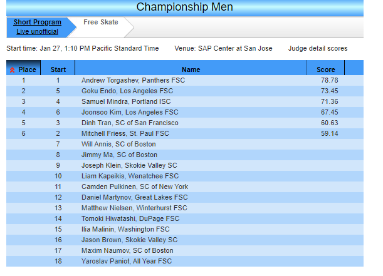Click the Championship Men title banner
The height and width of the screenshot is (276, 383).
(184, 8)
